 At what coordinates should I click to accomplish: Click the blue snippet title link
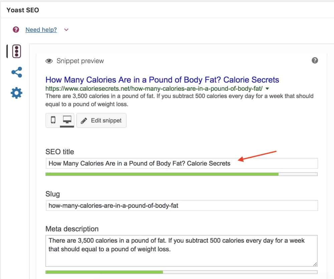coord(162,80)
